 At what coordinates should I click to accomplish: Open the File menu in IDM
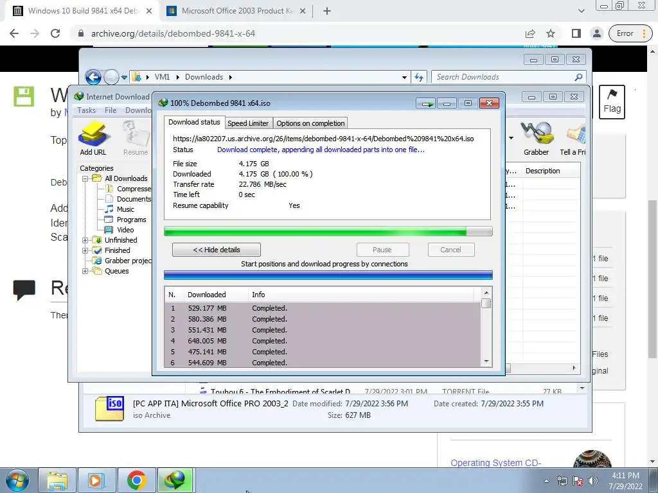pos(111,110)
